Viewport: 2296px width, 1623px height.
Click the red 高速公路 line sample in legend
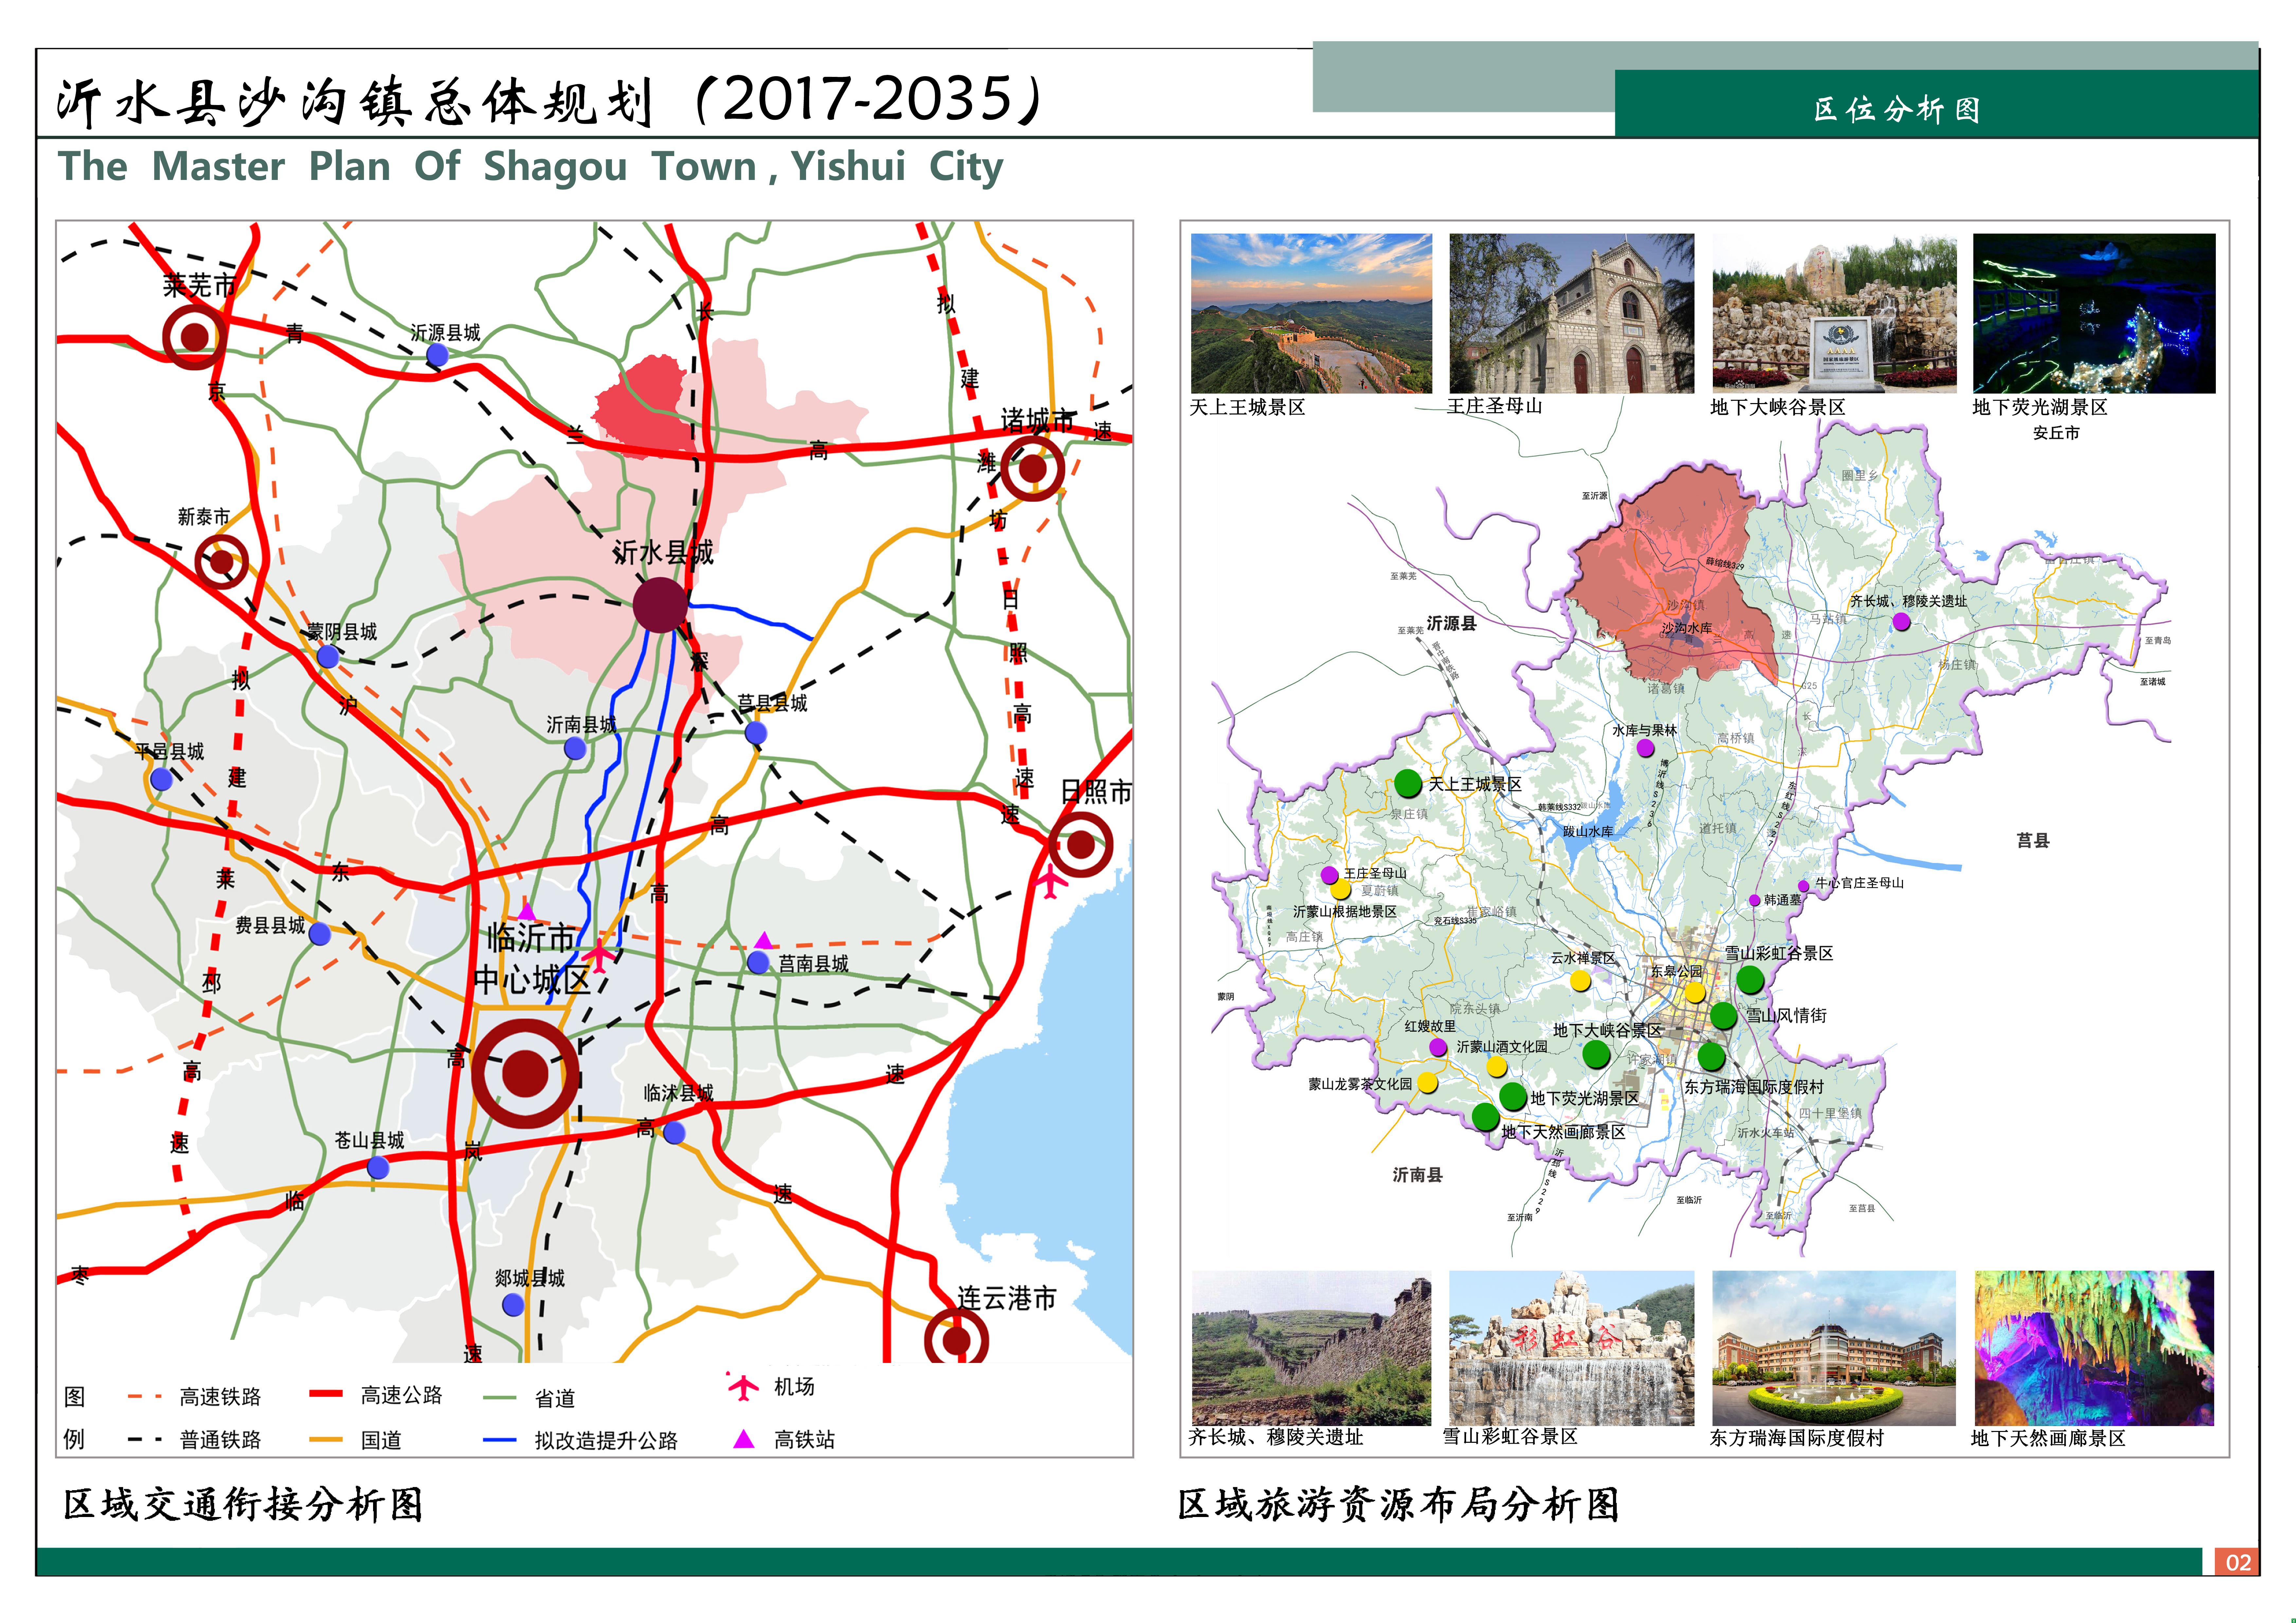point(326,1393)
